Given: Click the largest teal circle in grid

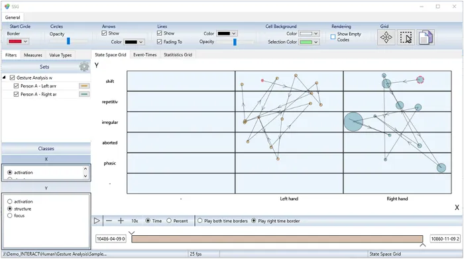Looking at the screenshot, I should 353,121.
